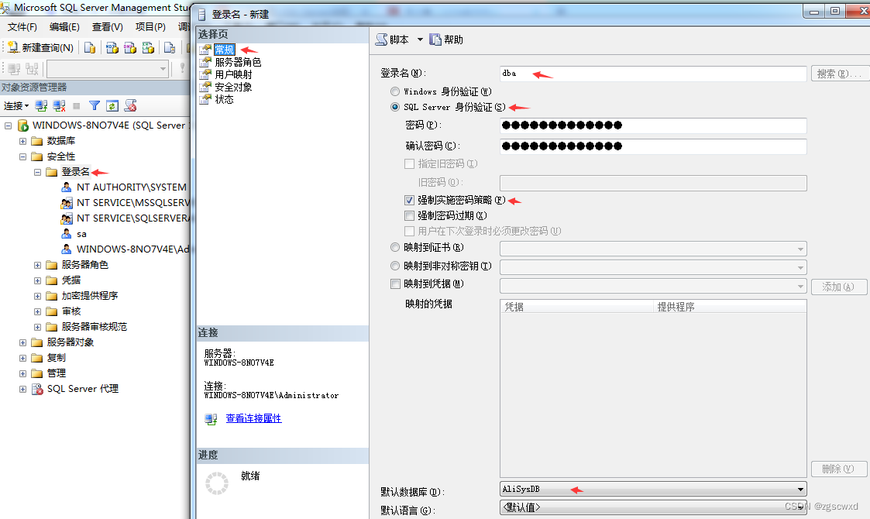Open the 默认数据库 dropdown showing AliSysDB
This screenshot has height=519, width=870.
pos(653,489)
